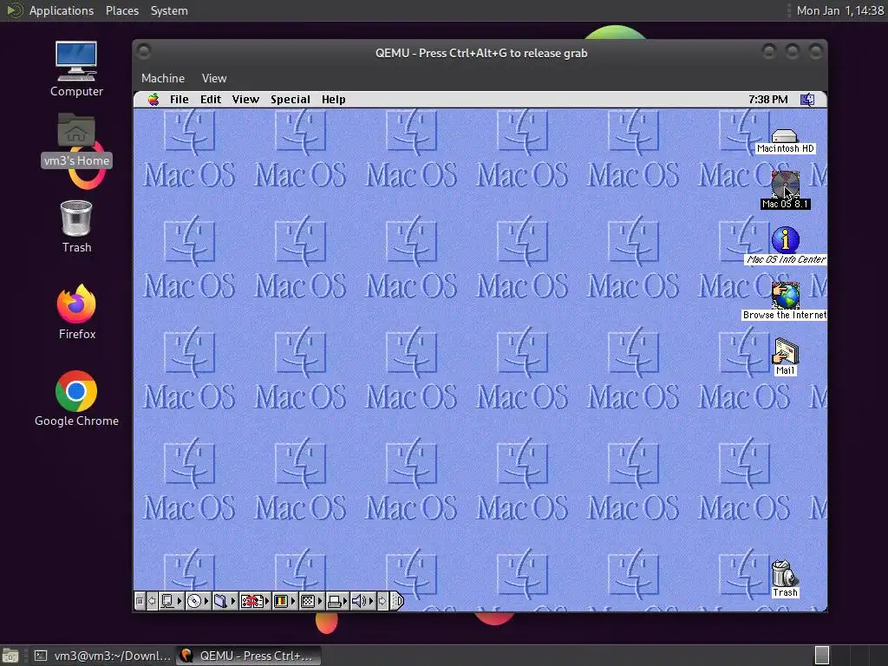Viewport: 888px width, 666px height.
Task: Open the File menu in Mac OS
Action: pos(179,100)
